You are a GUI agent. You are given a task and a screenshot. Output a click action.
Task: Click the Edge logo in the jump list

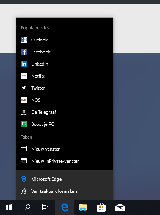[24, 179]
